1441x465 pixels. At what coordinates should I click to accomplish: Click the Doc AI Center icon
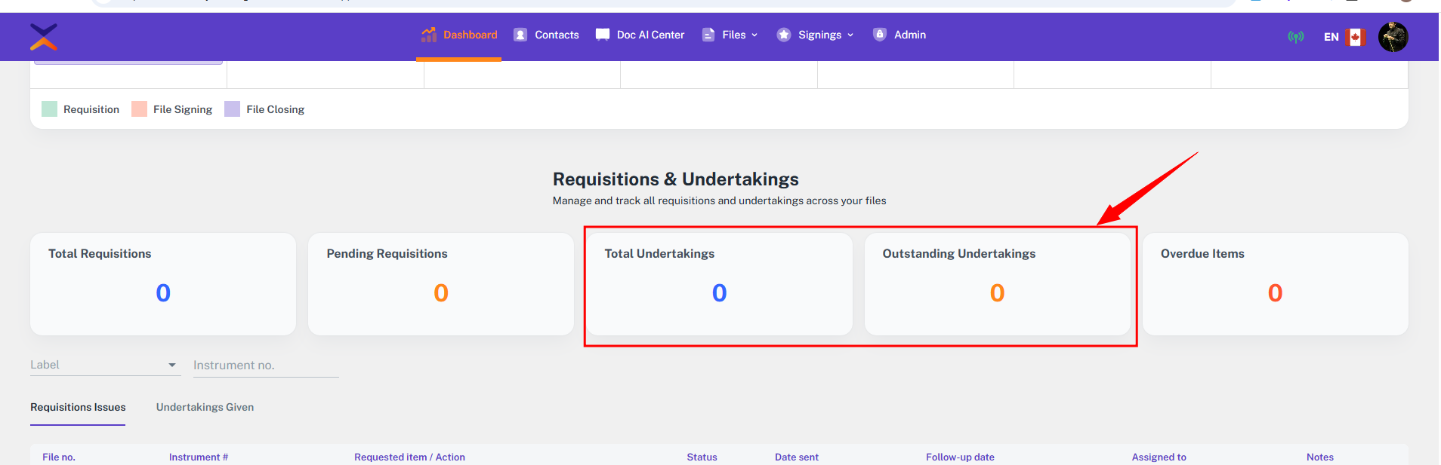coord(603,35)
